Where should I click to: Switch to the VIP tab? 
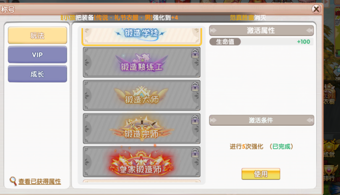tap(37, 55)
